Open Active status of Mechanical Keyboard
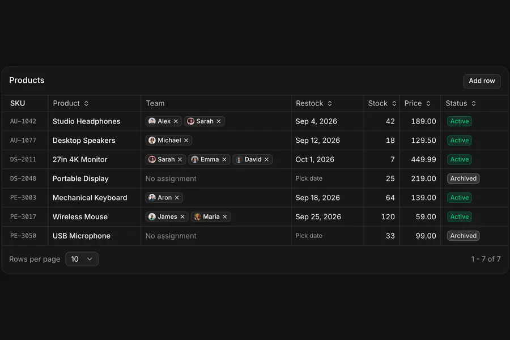 pos(459,198)
